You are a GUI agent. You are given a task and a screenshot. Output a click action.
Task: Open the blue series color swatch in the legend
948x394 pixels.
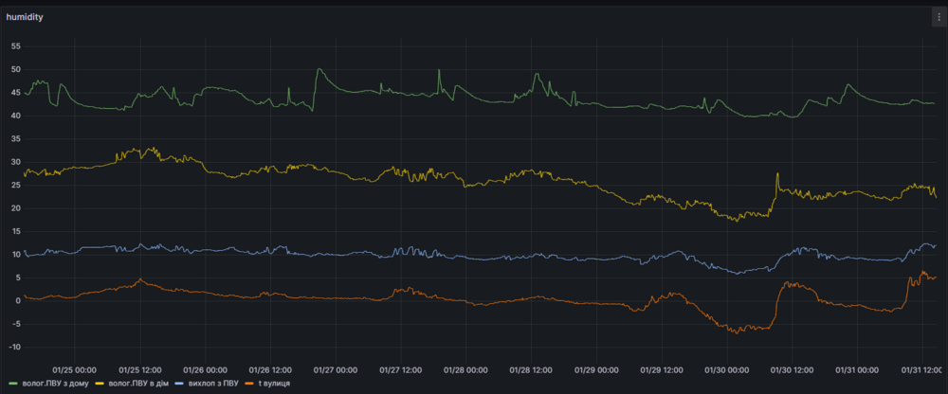[181, 384]
